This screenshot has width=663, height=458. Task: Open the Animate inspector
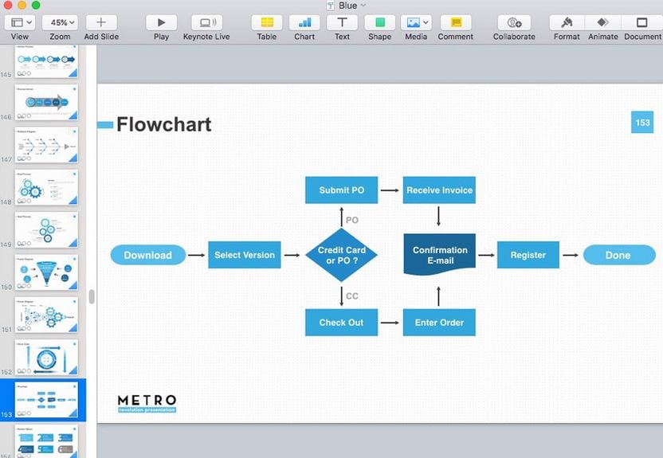[x=603, y=22]
